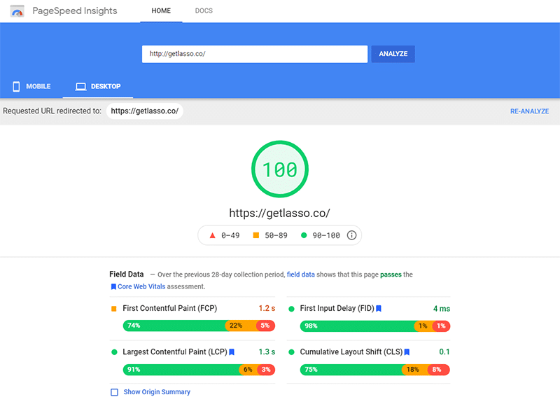Click the 4 ms FID value
The image size is (560, 411).
pos(442,309)
